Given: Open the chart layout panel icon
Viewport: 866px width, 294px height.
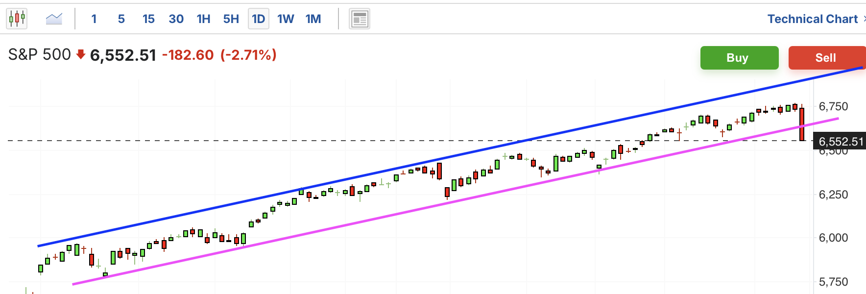Looking at the screenshot, I should coord(360,19).
